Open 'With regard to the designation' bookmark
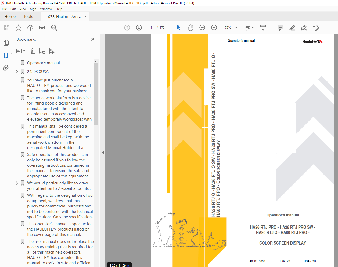 point(60,206)
